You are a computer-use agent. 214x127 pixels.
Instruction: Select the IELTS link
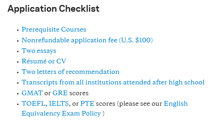click(59, 104)
